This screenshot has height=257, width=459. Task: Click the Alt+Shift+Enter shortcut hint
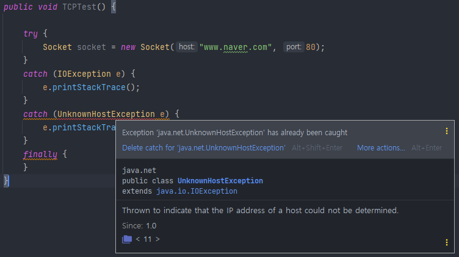(317, 148)
